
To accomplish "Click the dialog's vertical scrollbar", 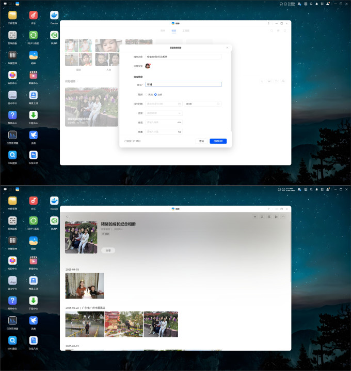I will tap(231, 90).
